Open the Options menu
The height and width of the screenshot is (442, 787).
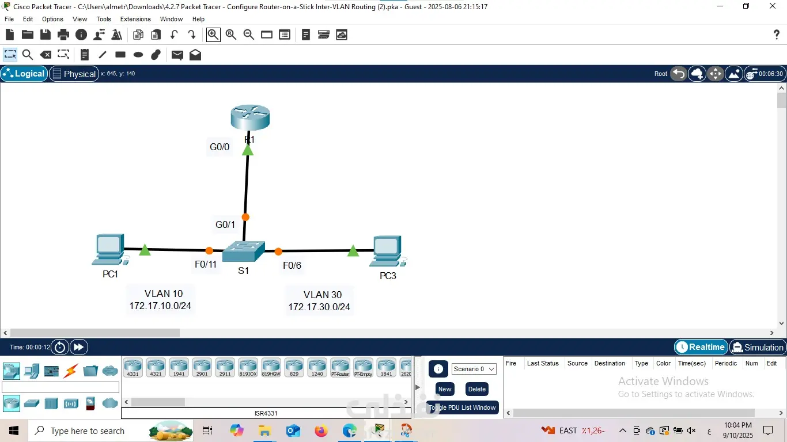[52, 19]
